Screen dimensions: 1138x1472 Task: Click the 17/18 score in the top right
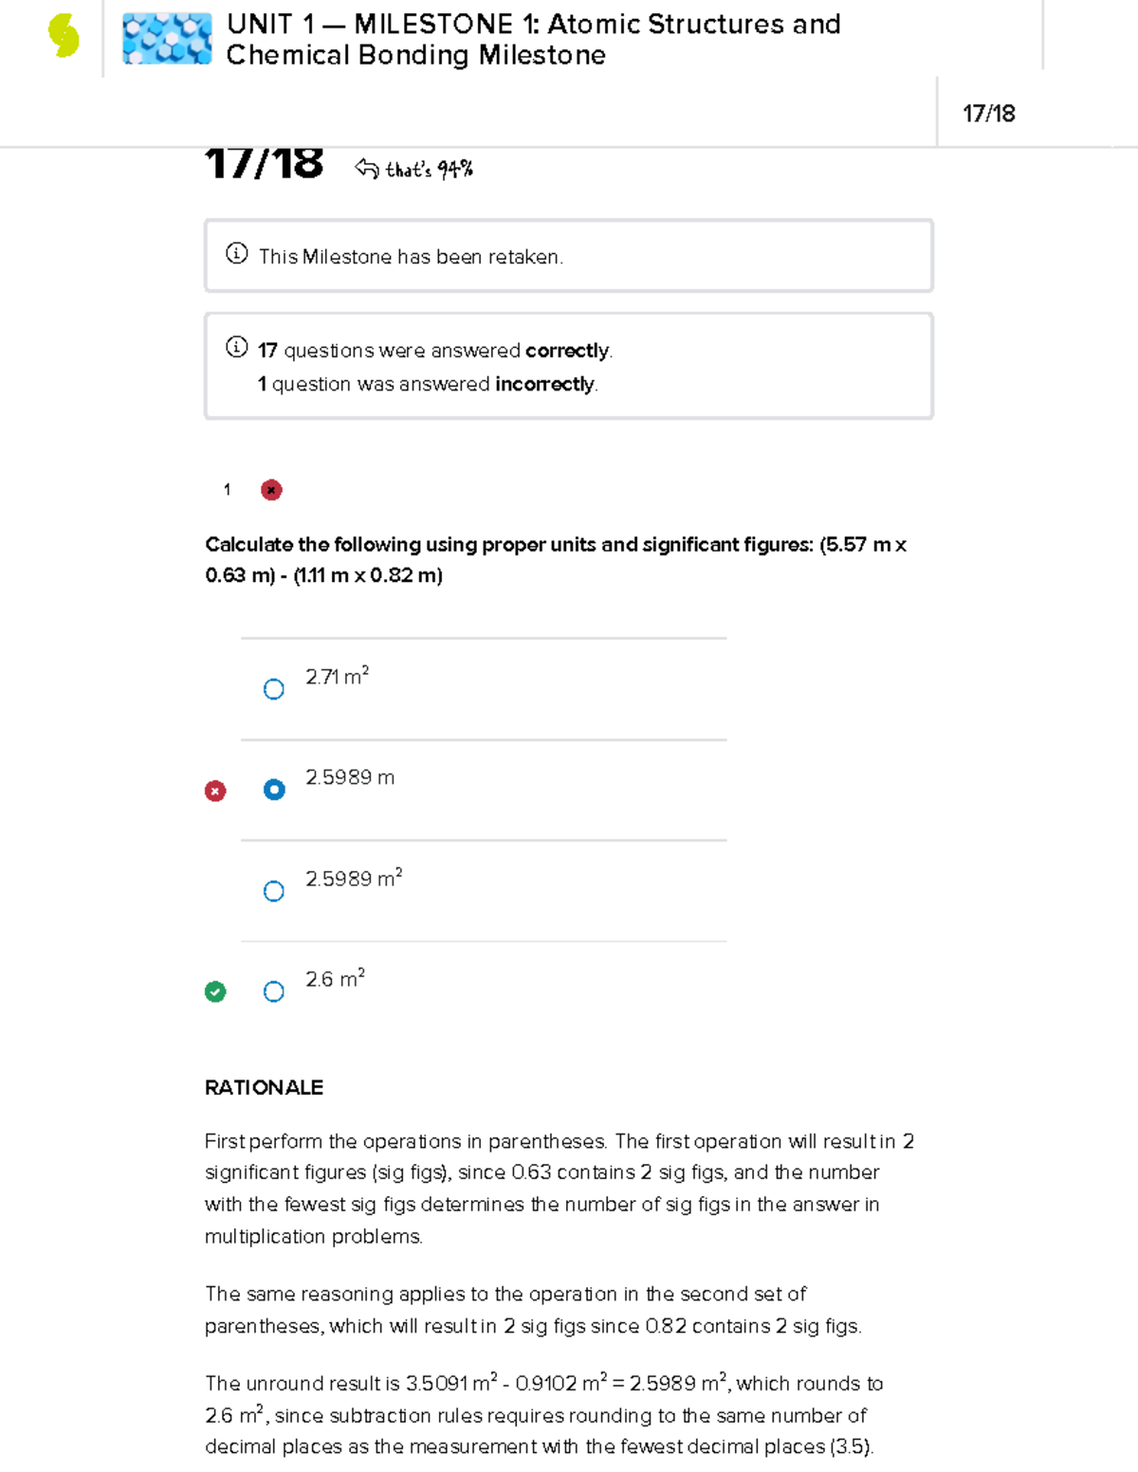tap(988, 114)
